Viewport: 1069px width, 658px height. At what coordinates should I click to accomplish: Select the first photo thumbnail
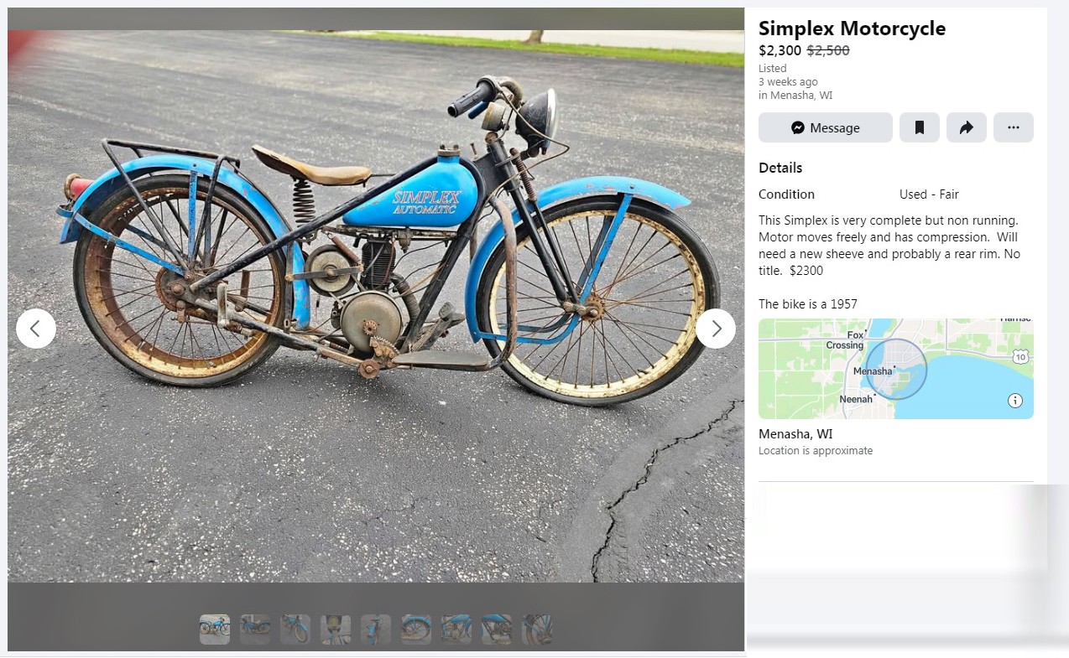coord(215,630)
